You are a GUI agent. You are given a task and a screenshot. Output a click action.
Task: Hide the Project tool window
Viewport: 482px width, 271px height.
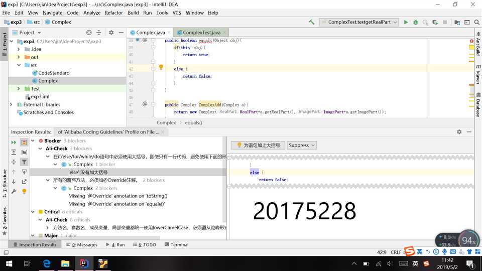pos(121,32)
